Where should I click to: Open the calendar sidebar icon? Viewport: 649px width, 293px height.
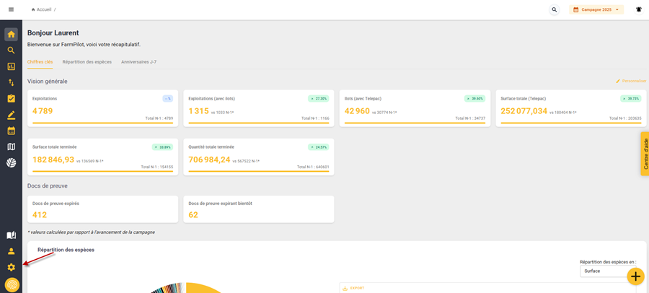click(x=11, y=131)
